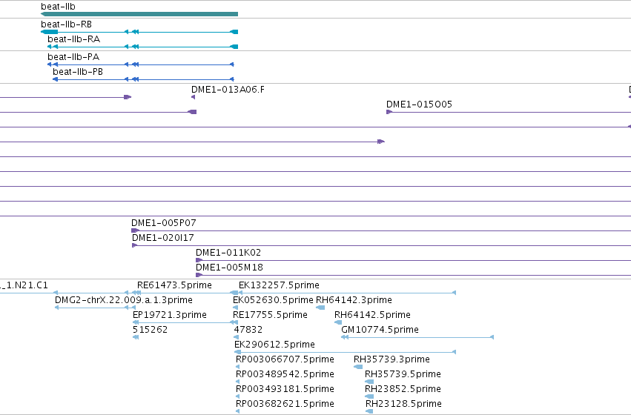Screen dimensions: 631x415
Task: Select the EK290612.5prime EST label
Action: [x=274, y=345]
